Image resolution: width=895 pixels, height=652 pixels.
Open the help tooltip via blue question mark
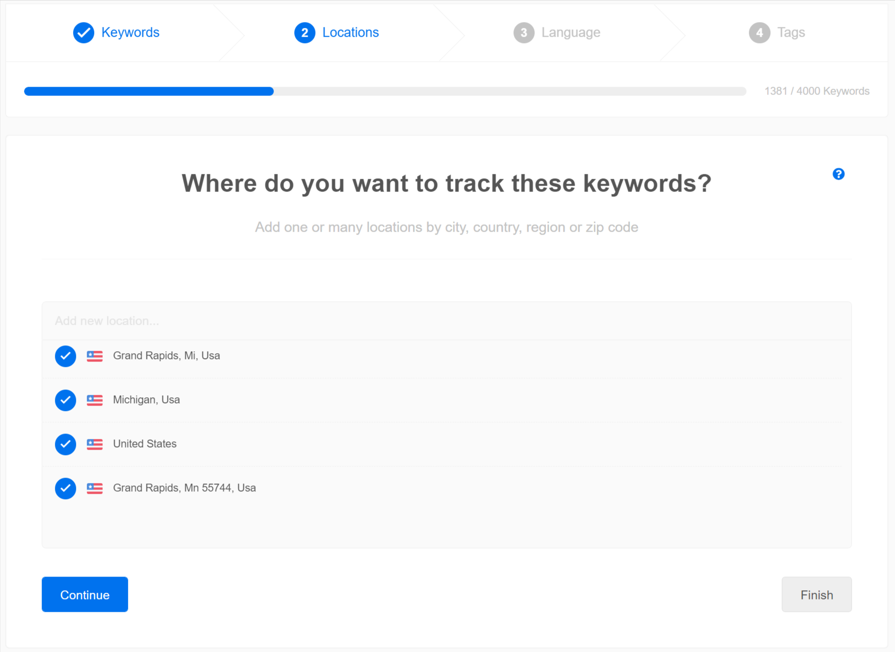point(839,174)
